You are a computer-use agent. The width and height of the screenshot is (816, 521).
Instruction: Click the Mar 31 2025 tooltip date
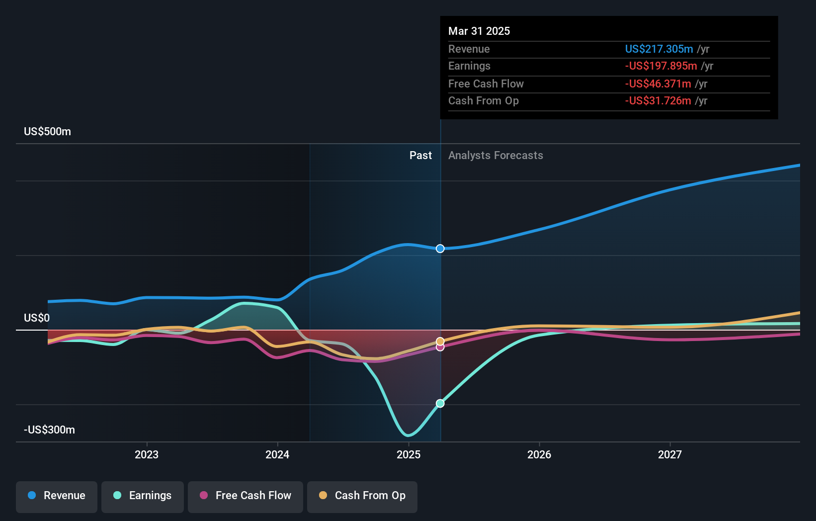click(479, 31)
